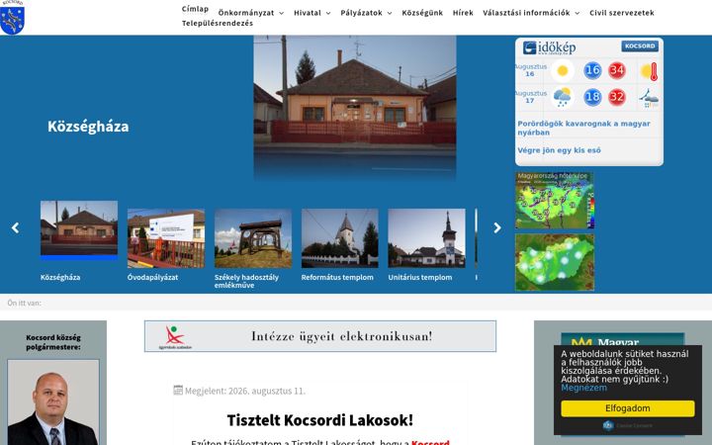
Task: Click the Augusztus 17 date label
Action: (x=530, y=97)
